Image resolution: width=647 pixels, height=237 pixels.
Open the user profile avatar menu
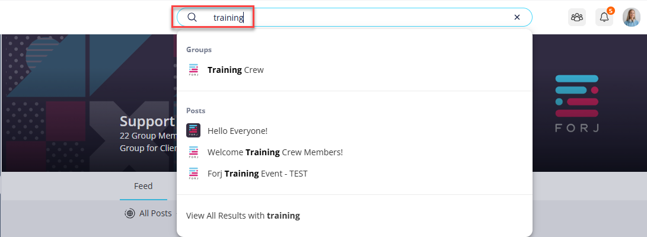[x=632, y=17]
